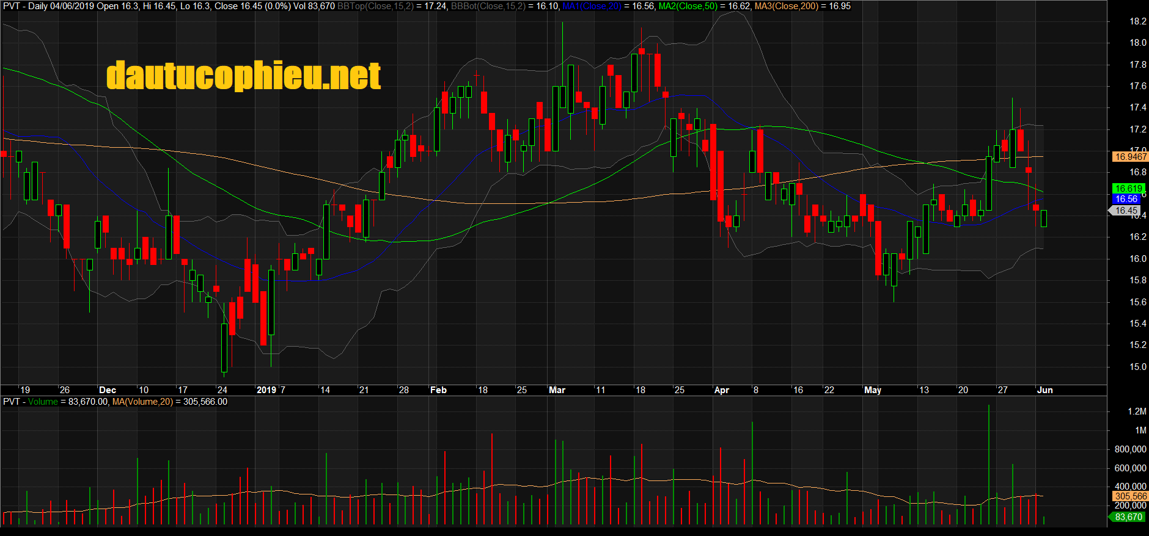Click the 17.2 price axis value

click(x=1138, y=129)
